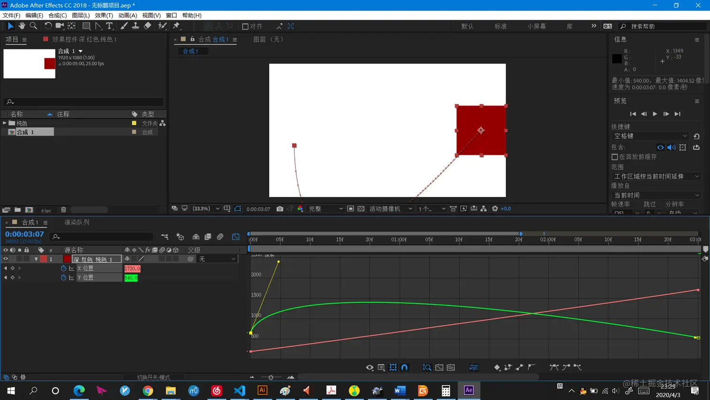Open Visual Studio Code from the taskbar
The height and width of the screenshot is (400, 710).
(x=239, y=390)
